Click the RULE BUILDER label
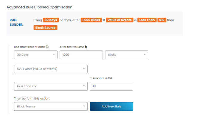 click(x=16, y=22)
